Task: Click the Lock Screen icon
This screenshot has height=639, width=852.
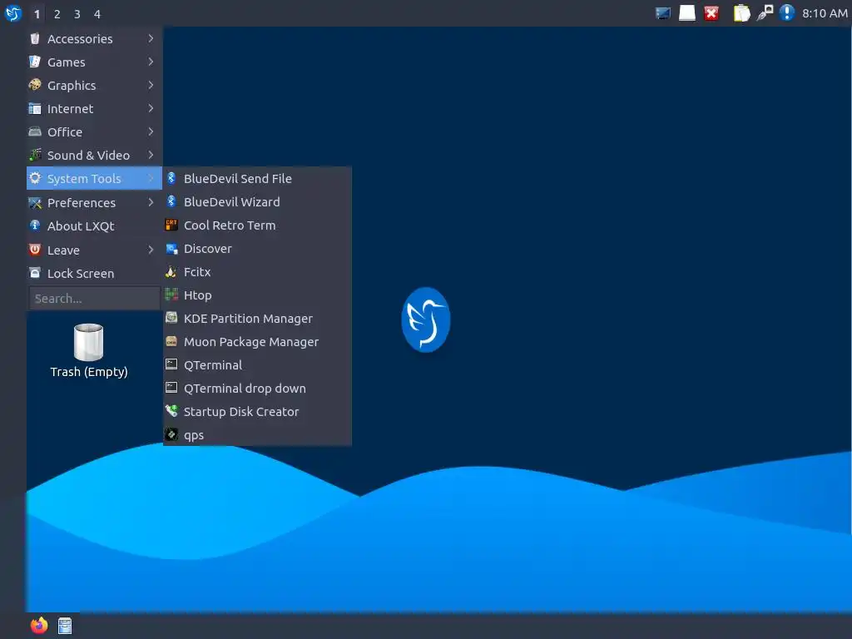Action: click(35, 273)
